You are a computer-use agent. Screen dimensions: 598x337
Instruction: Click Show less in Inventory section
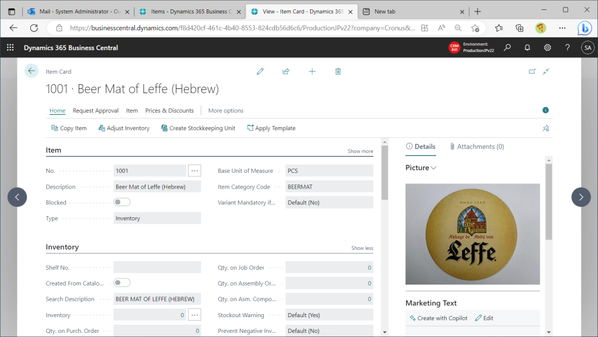(x=362, y=248)
